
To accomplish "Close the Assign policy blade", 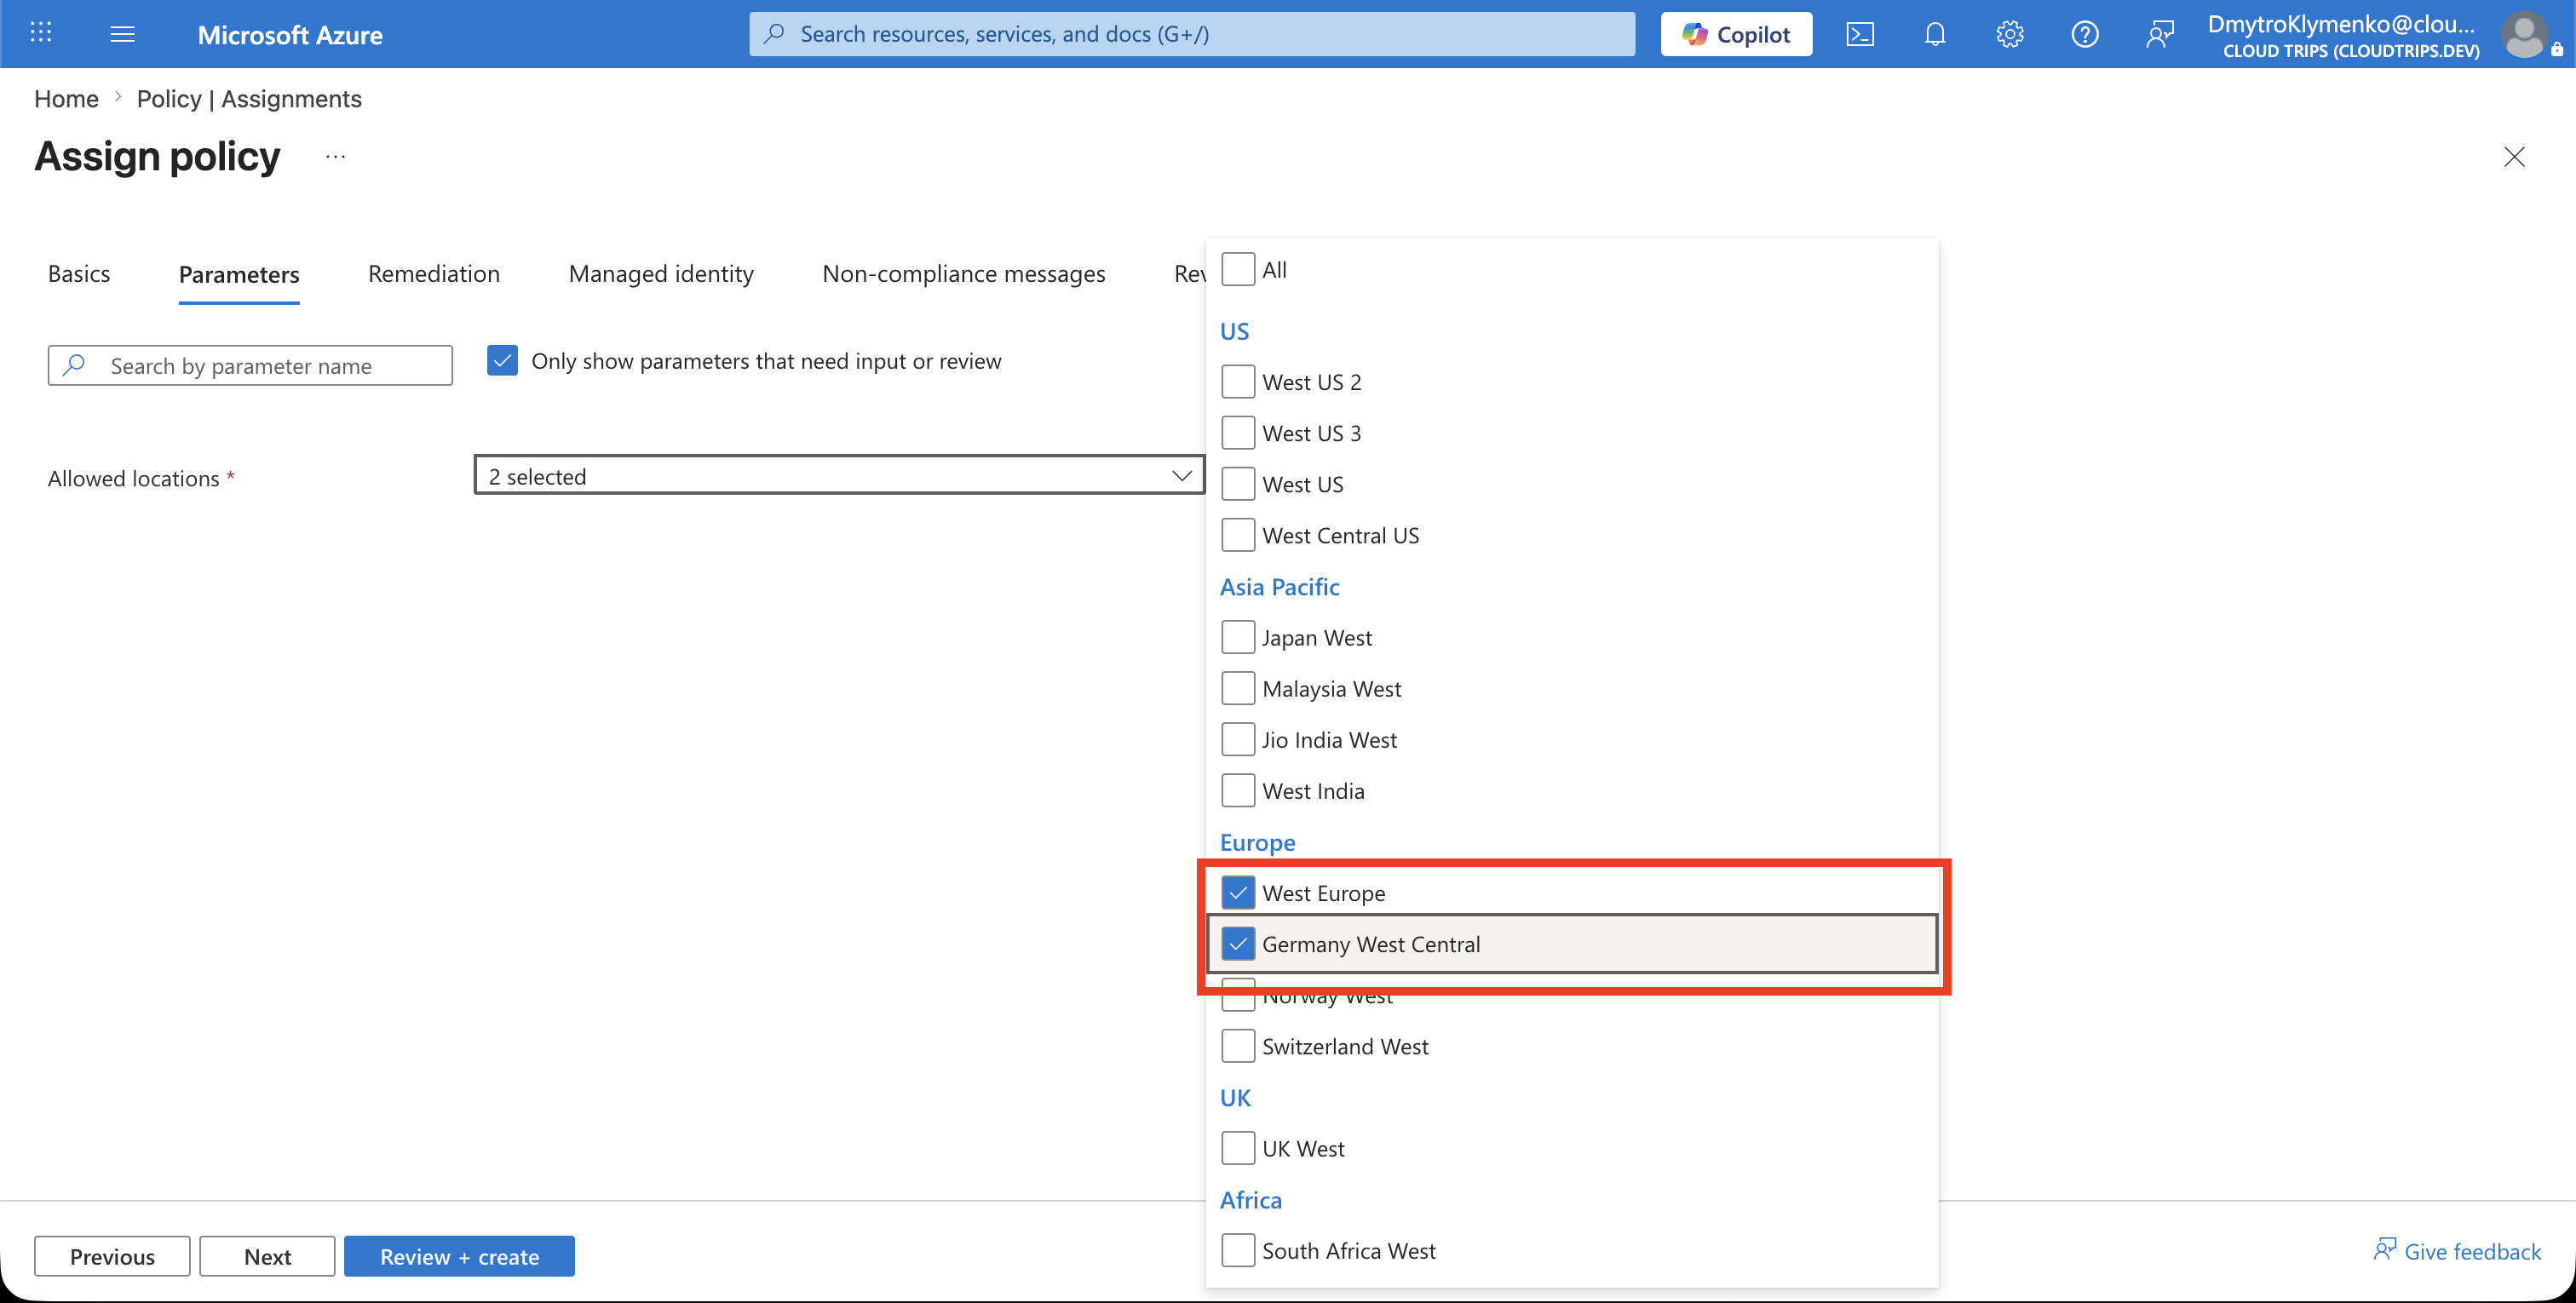I will [x=2514, y=156].
